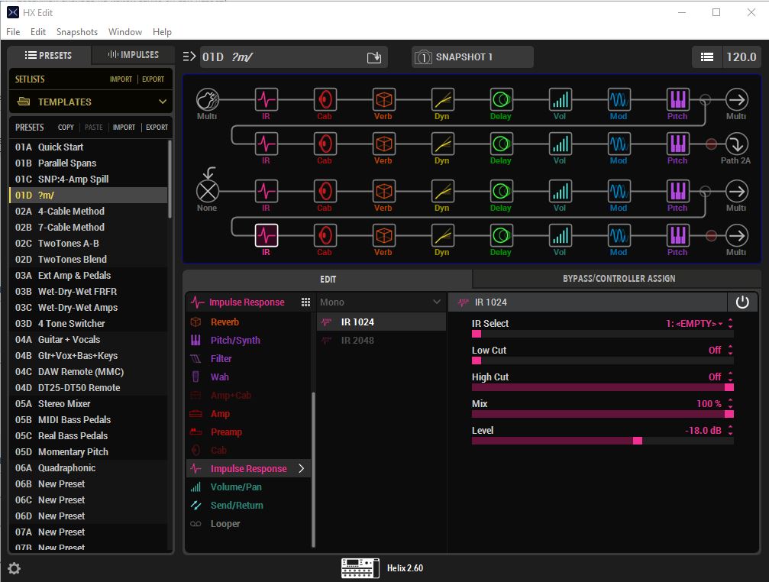Click the setlists IMPORT button
The height and width of the screenshot is (582, 769).
pos(121,79)
